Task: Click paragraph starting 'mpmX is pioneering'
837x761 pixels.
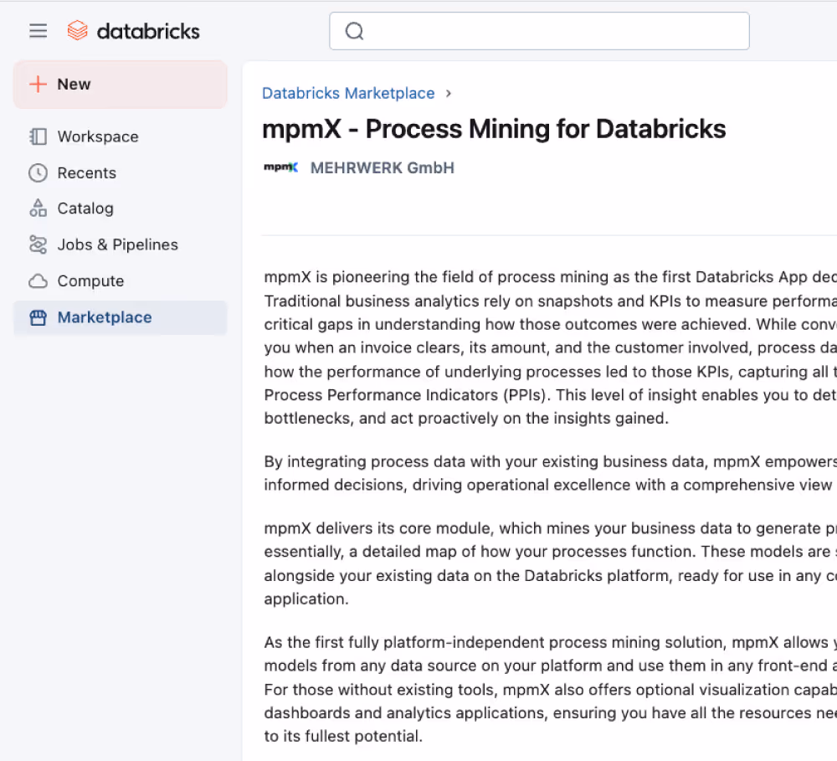Action: 551,347
